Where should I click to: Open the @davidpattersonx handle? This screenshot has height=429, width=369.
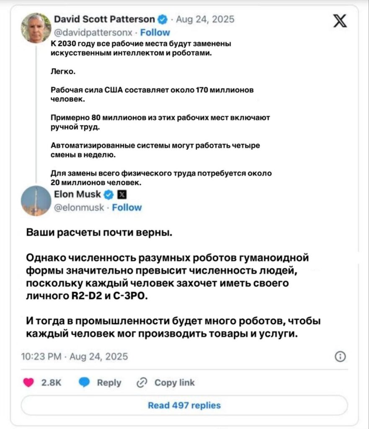tap(93, 33)
